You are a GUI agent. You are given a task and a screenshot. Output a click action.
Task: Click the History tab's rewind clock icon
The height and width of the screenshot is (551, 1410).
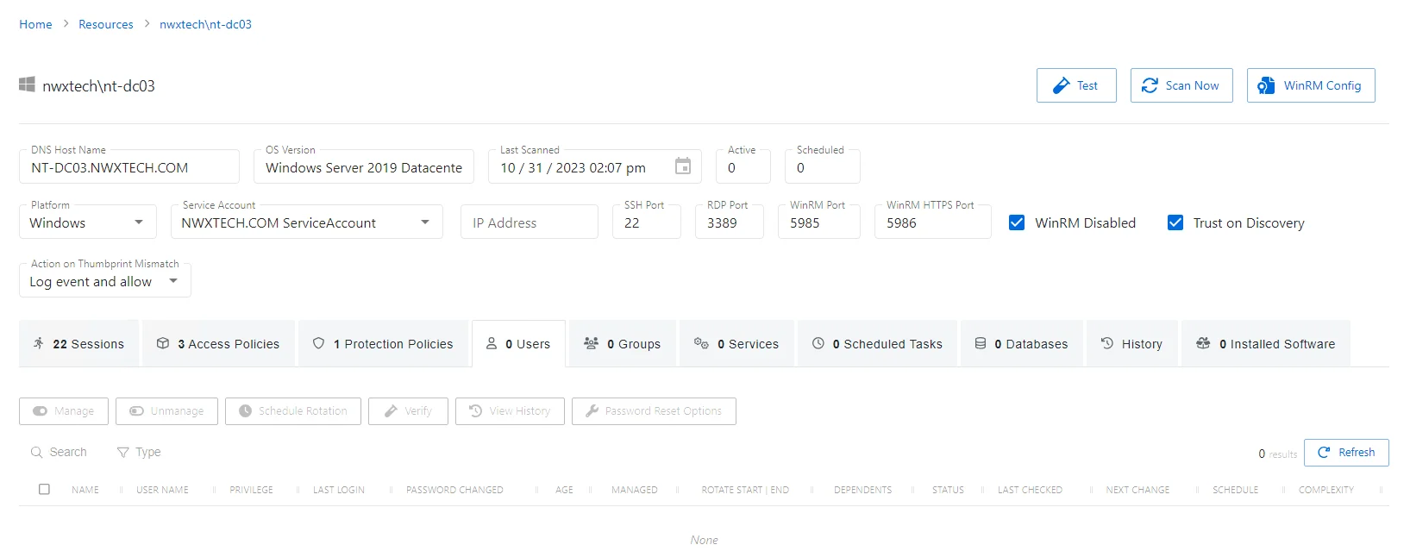pos(1107,343)
